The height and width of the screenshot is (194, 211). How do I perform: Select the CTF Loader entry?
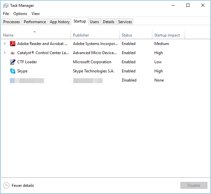27,62
